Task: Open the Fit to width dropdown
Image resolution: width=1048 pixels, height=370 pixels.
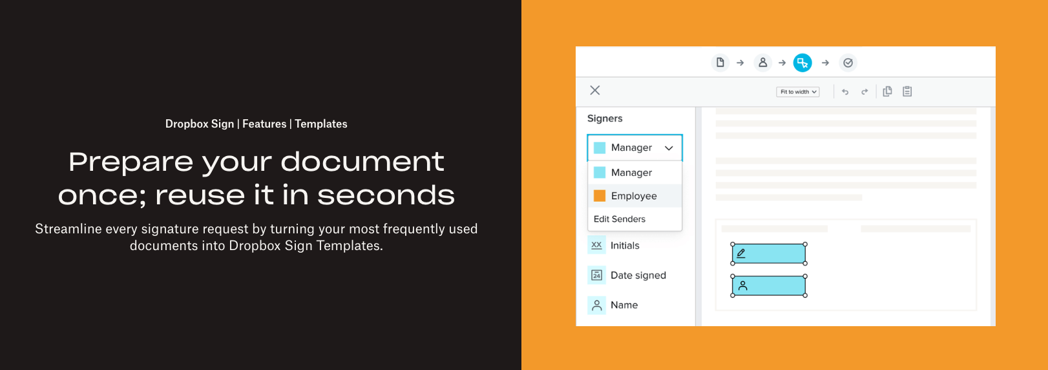Action: coord(798,92)
